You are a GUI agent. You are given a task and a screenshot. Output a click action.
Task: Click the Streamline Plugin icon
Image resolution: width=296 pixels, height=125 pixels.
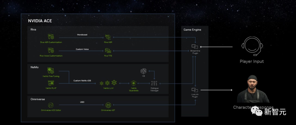pos(194,46)
